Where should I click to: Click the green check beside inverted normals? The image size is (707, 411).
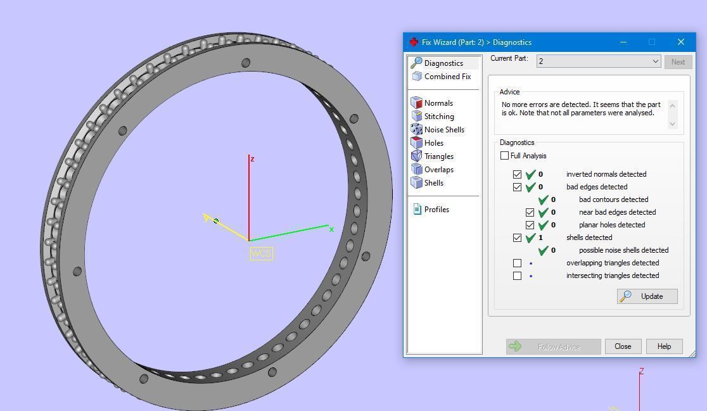coord(531,174)
